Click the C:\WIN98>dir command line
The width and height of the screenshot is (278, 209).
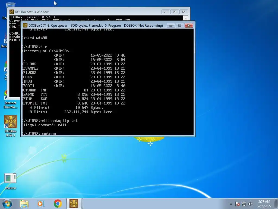[35, 47]
